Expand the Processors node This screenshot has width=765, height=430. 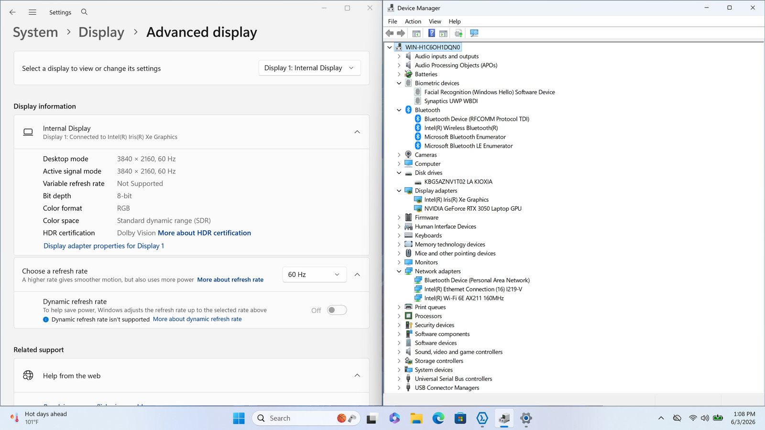pos(399,316)
